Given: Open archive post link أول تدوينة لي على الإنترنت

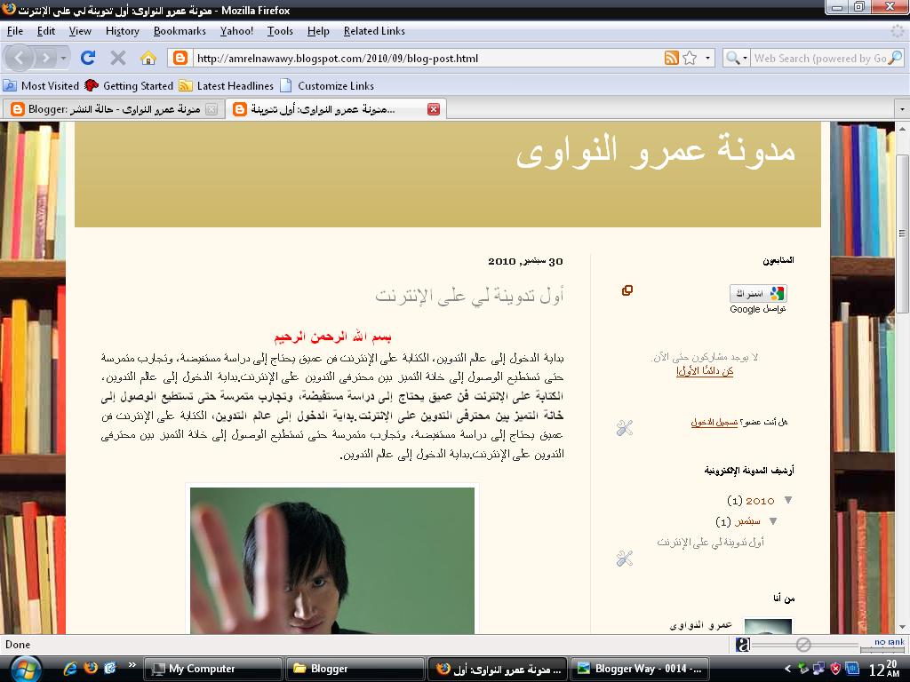Looking at the screenshot, I should click(x=710, y=543).
